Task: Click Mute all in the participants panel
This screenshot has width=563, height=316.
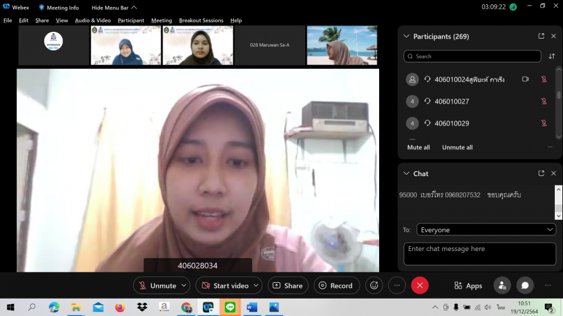Action: click(418, 147)
